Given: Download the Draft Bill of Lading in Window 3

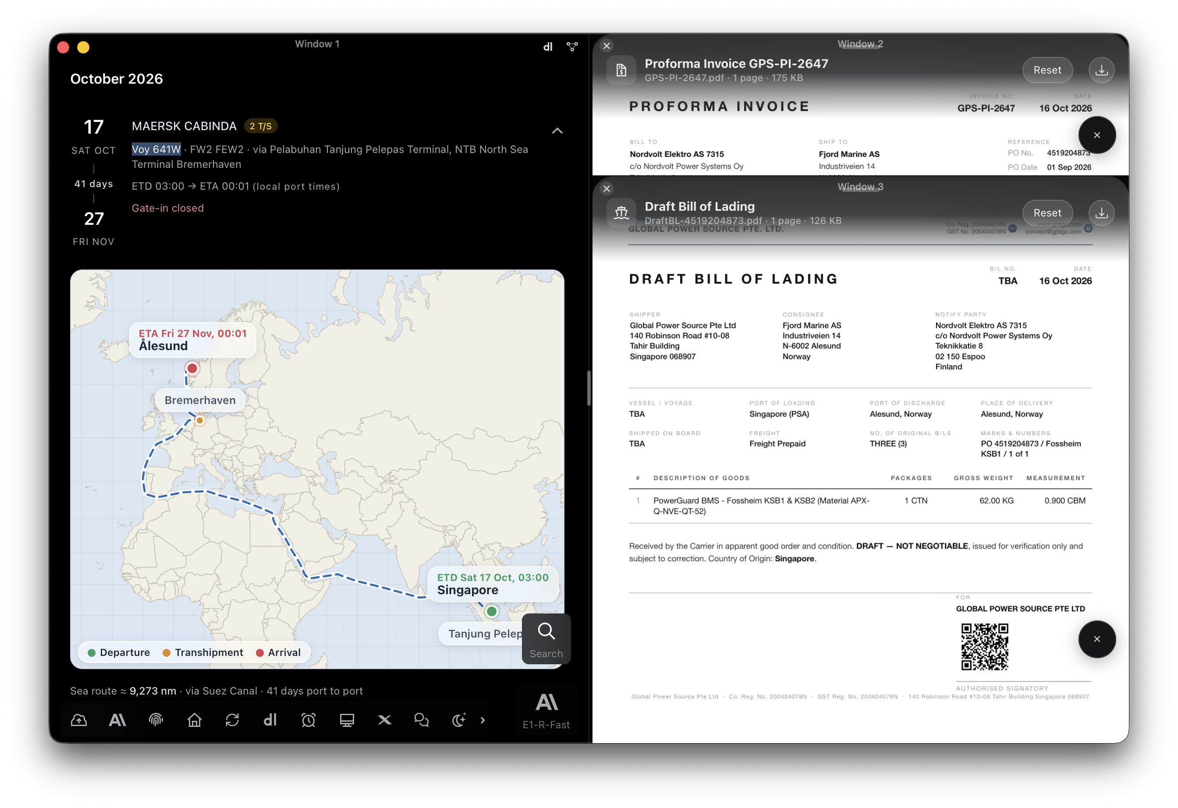Looking at the screenshot, I should point(1101,213).
